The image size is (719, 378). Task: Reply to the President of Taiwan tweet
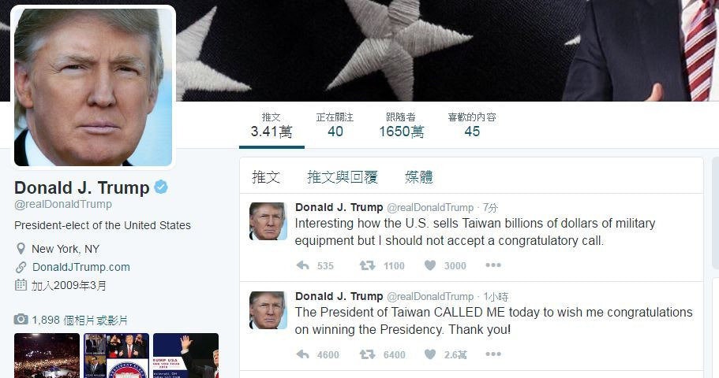(303, 354)
